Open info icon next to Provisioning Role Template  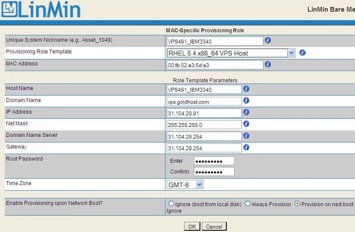pyautogui.click(x=302, y=53)
